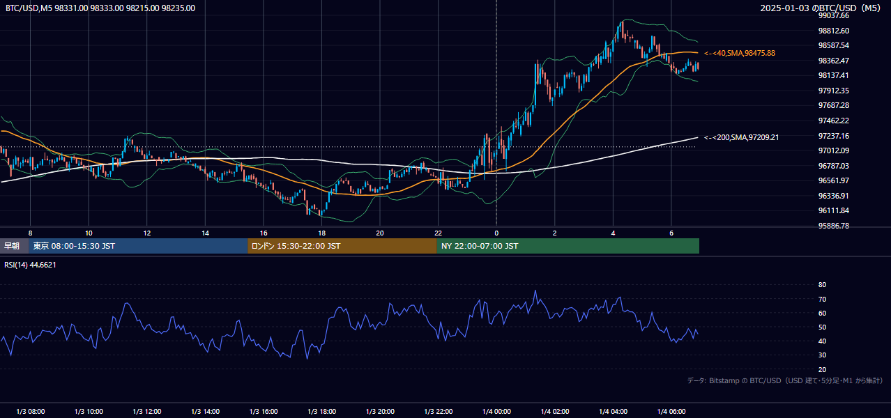Click price axis value 99037.66
The image size is (891, 418).
834,15
